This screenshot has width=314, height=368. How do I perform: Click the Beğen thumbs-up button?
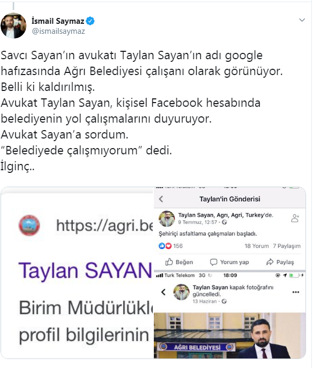pos(179,262)
